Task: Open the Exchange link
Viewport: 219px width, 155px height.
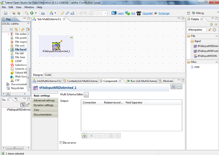Action: 164,13
